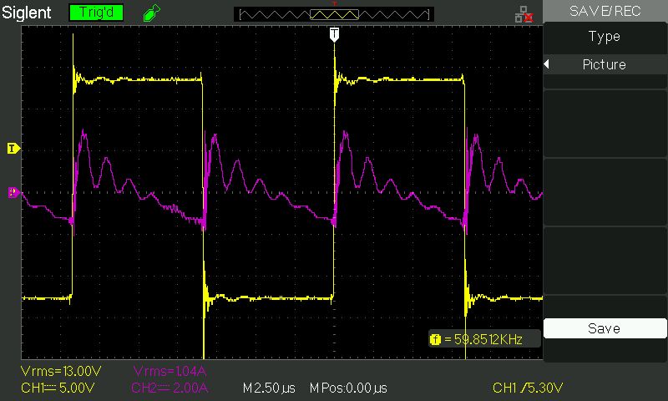Screen dimensions: 668x401
Task: Select the Type menu option
Action: (605, 37)
